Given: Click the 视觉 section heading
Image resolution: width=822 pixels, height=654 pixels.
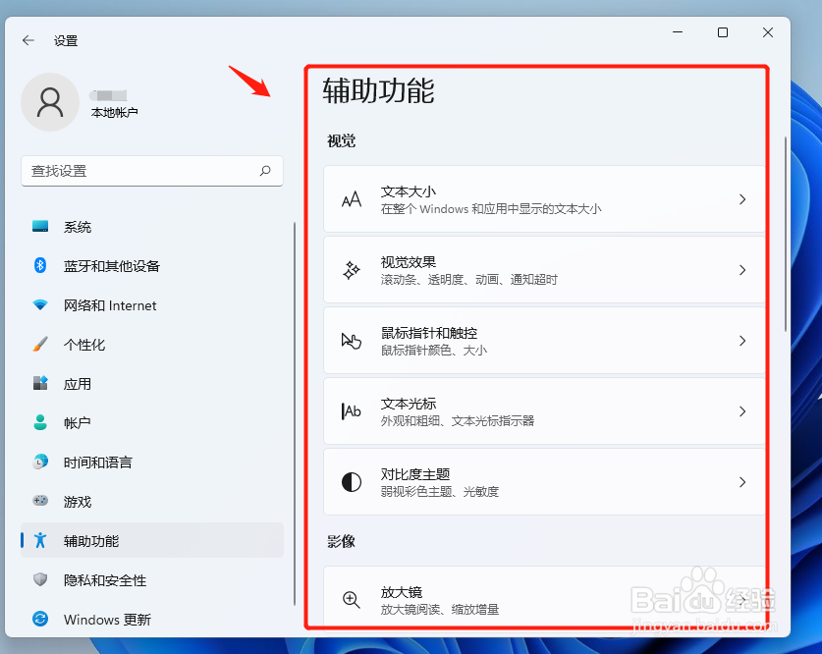Looking at the screenshot, I should [342, 140].
